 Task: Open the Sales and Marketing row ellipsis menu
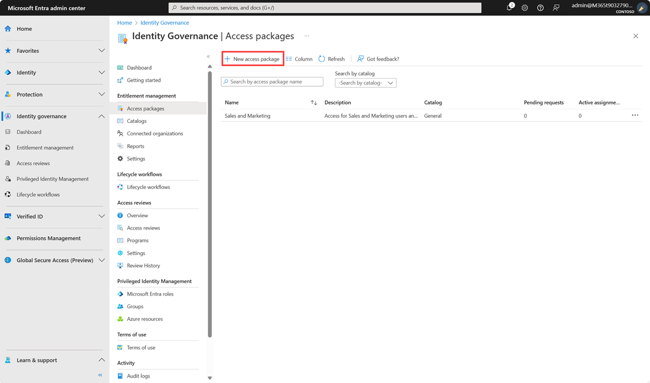635,115
